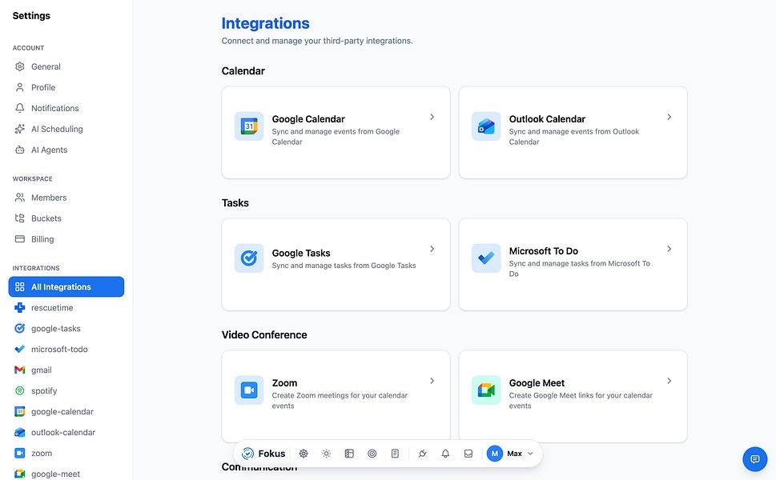Expand the Zoom integration details
Image resolution: width=776 pixels, height=480 pixels.
[336, 395]
